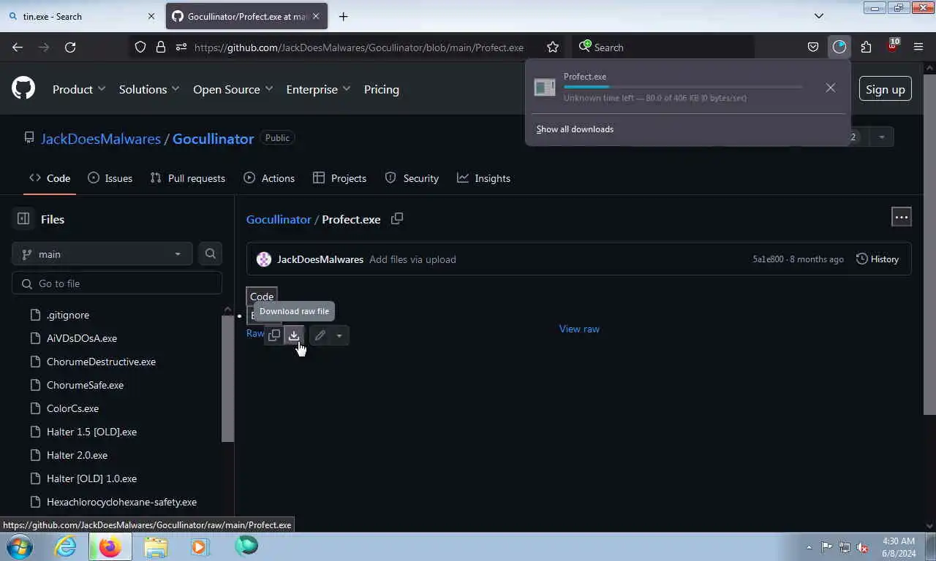Image resolution: width=936 pixels, height=561 pixels.
Task: Open the Gocullinator repository title link
Action: click(x=213, y=139)
